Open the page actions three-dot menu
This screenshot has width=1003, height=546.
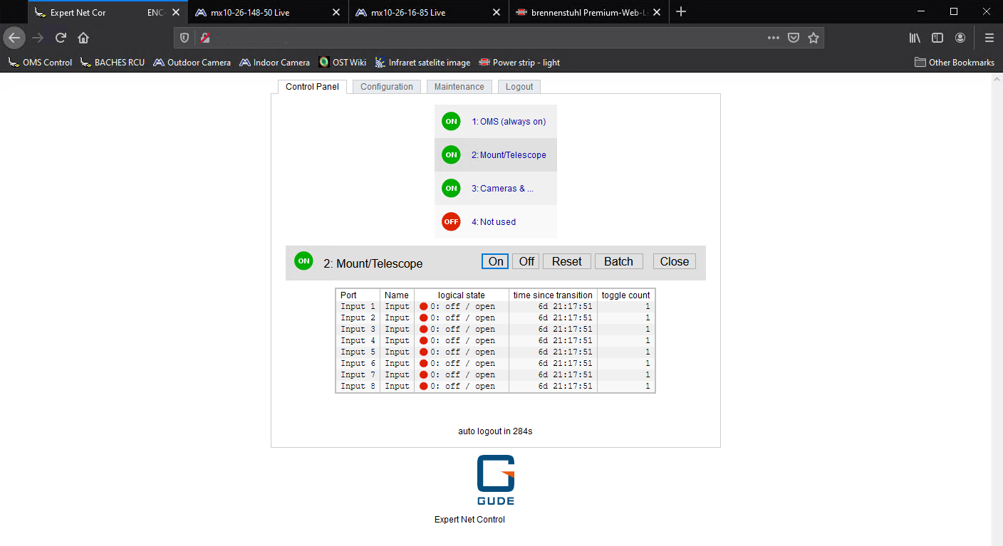pyautogui.click(x=773, y=38)
